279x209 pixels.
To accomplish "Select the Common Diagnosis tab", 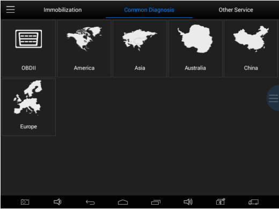I will 149,10.
